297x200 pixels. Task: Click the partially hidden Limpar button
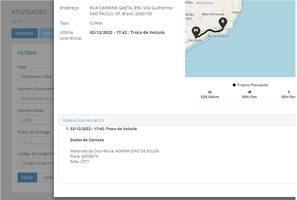47,177
